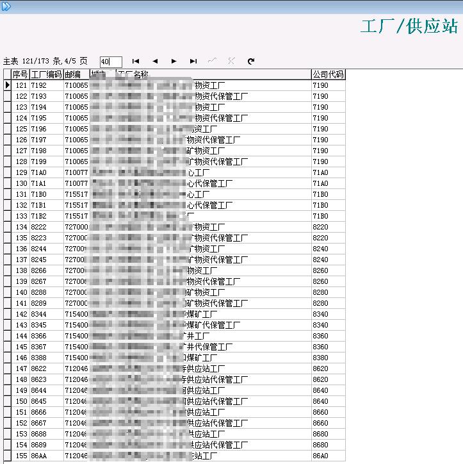Click factory code 8244

pyautogui.click(x=38, y=249)
